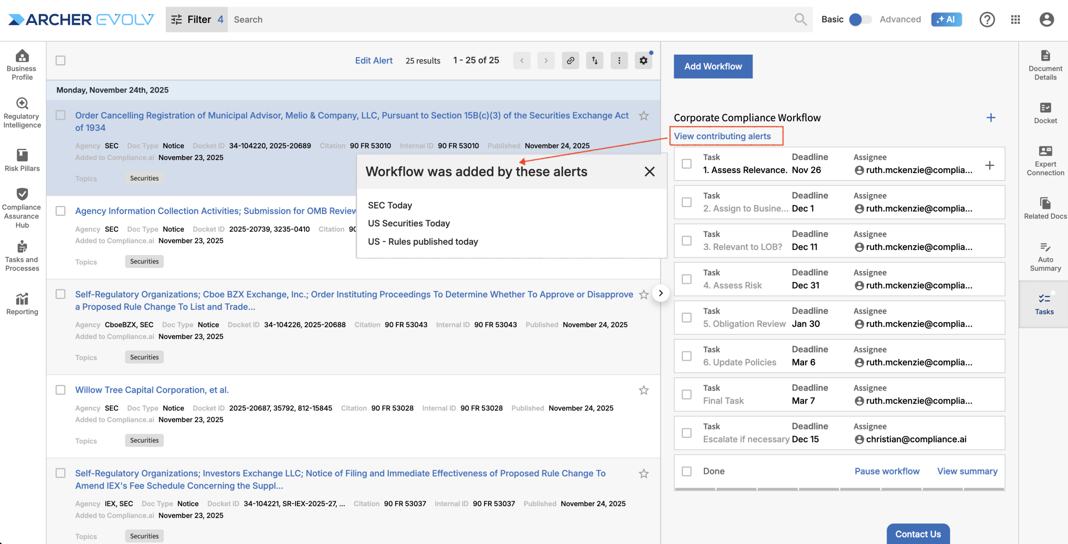1068x544 pixels.
Task: Toggle the Basic/Advanced search switch
Action: (860, 20)
